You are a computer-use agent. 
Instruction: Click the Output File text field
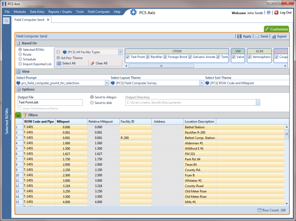[50, 102]
